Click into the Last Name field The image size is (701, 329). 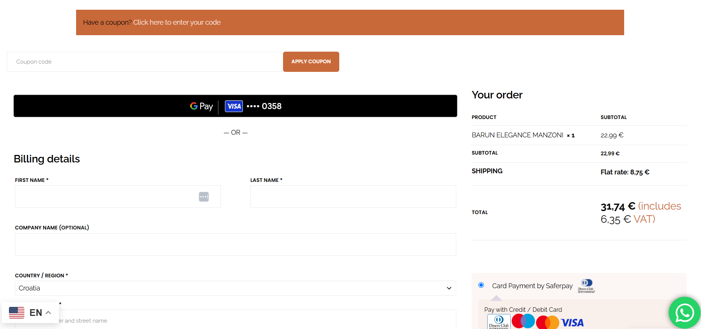coord(353,197)
